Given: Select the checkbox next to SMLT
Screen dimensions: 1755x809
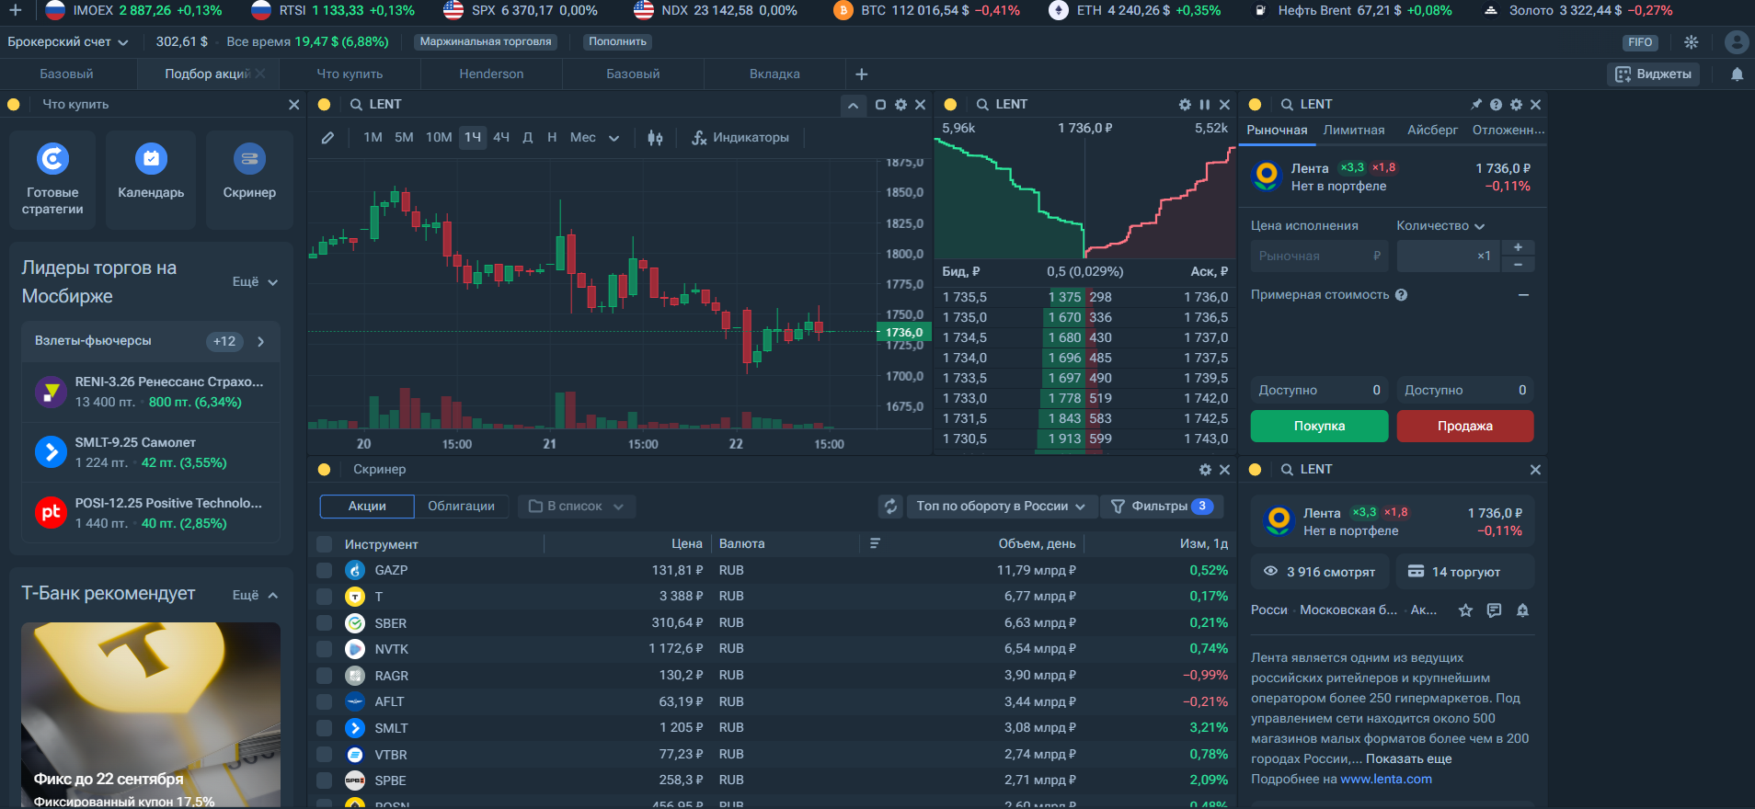Looking at the screenshot, I should (x=324, y=728).
